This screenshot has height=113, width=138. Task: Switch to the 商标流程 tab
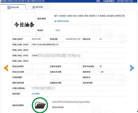(x=38, y=7)
